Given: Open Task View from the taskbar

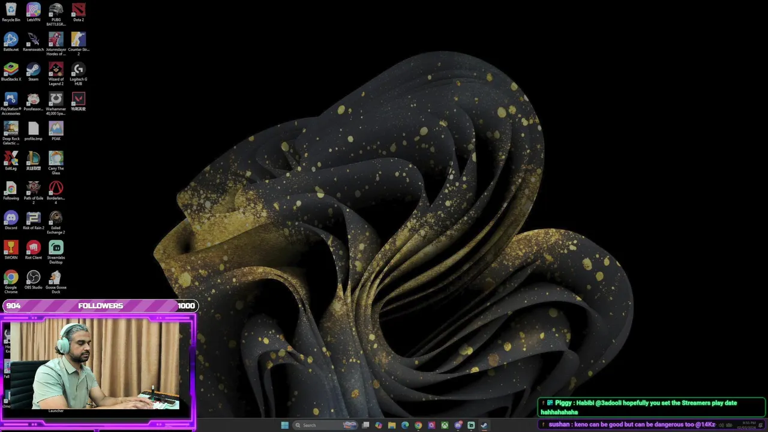Looking at the screenshot, I should 365,425.
